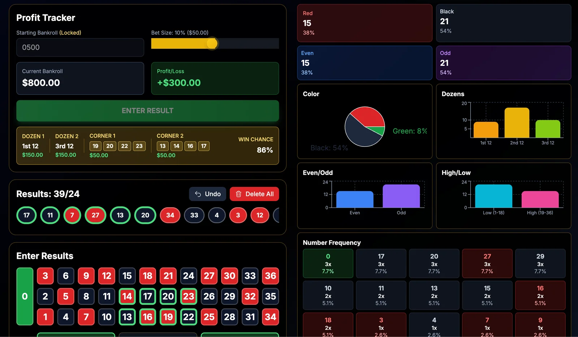This screenshot has width=578, height=337.
Task: Click the Starting Bankroll input field
Action: pos(80,47)
